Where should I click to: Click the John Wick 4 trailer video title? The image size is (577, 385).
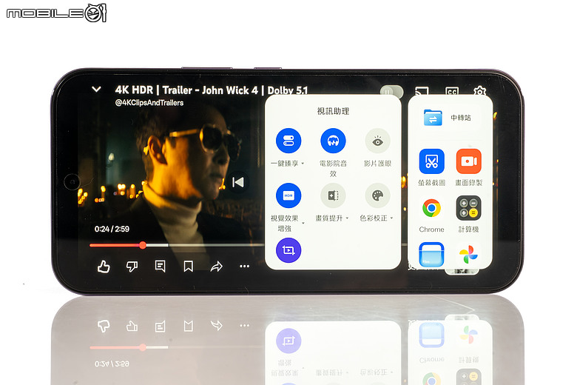(x=212, y=90)
